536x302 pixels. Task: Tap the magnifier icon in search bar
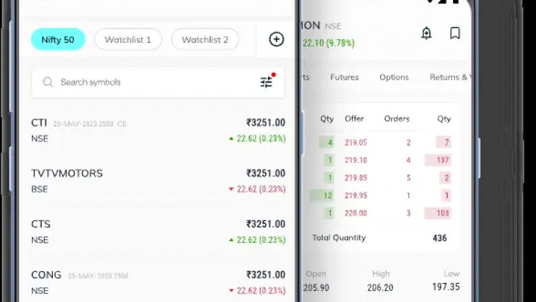point(48,82)
